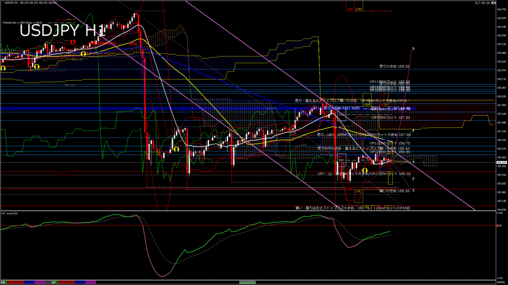508x285 pixels.
Task: Click the 買い小さめ 155.50 level label
Action: tap(394, 191)
